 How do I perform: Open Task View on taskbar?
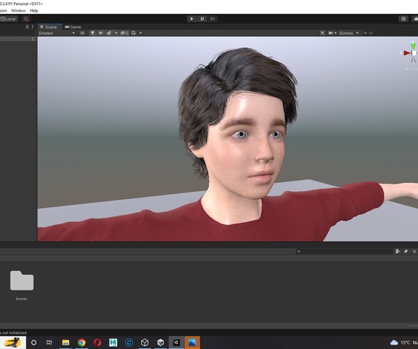[x=49, y=342]
